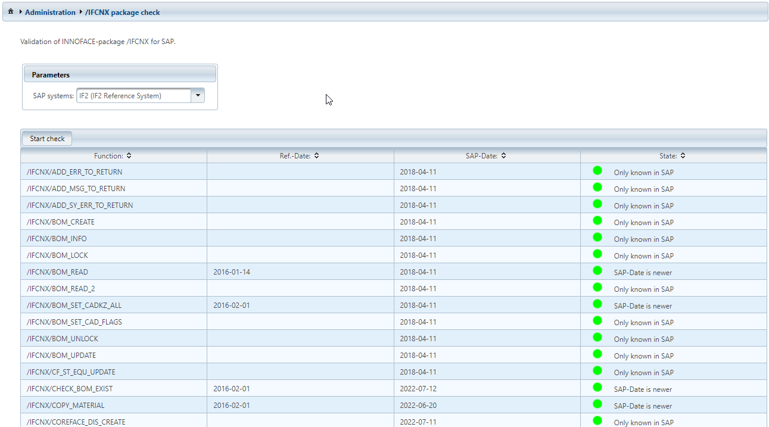This screenshot has width=769, height=427.
Task: Open /IFCNX package check breadcrumb item
Action: 122,12
